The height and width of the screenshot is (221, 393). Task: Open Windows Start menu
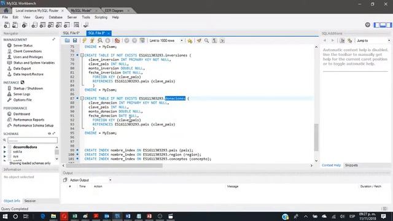[5, 216]
